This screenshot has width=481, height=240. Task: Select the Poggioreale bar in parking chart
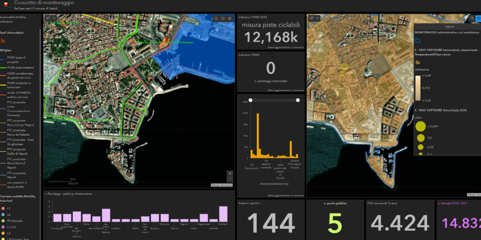204,217
